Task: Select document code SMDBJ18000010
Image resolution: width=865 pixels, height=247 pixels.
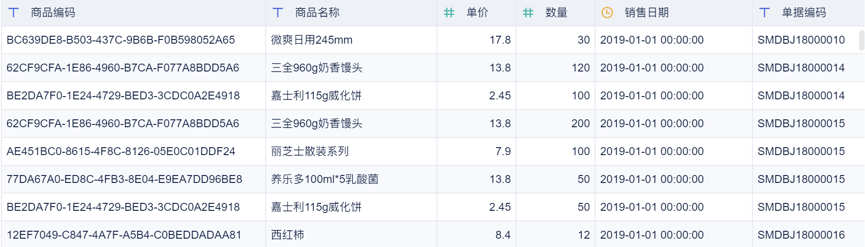Action: pyautogui.click(x=801, y=40)
